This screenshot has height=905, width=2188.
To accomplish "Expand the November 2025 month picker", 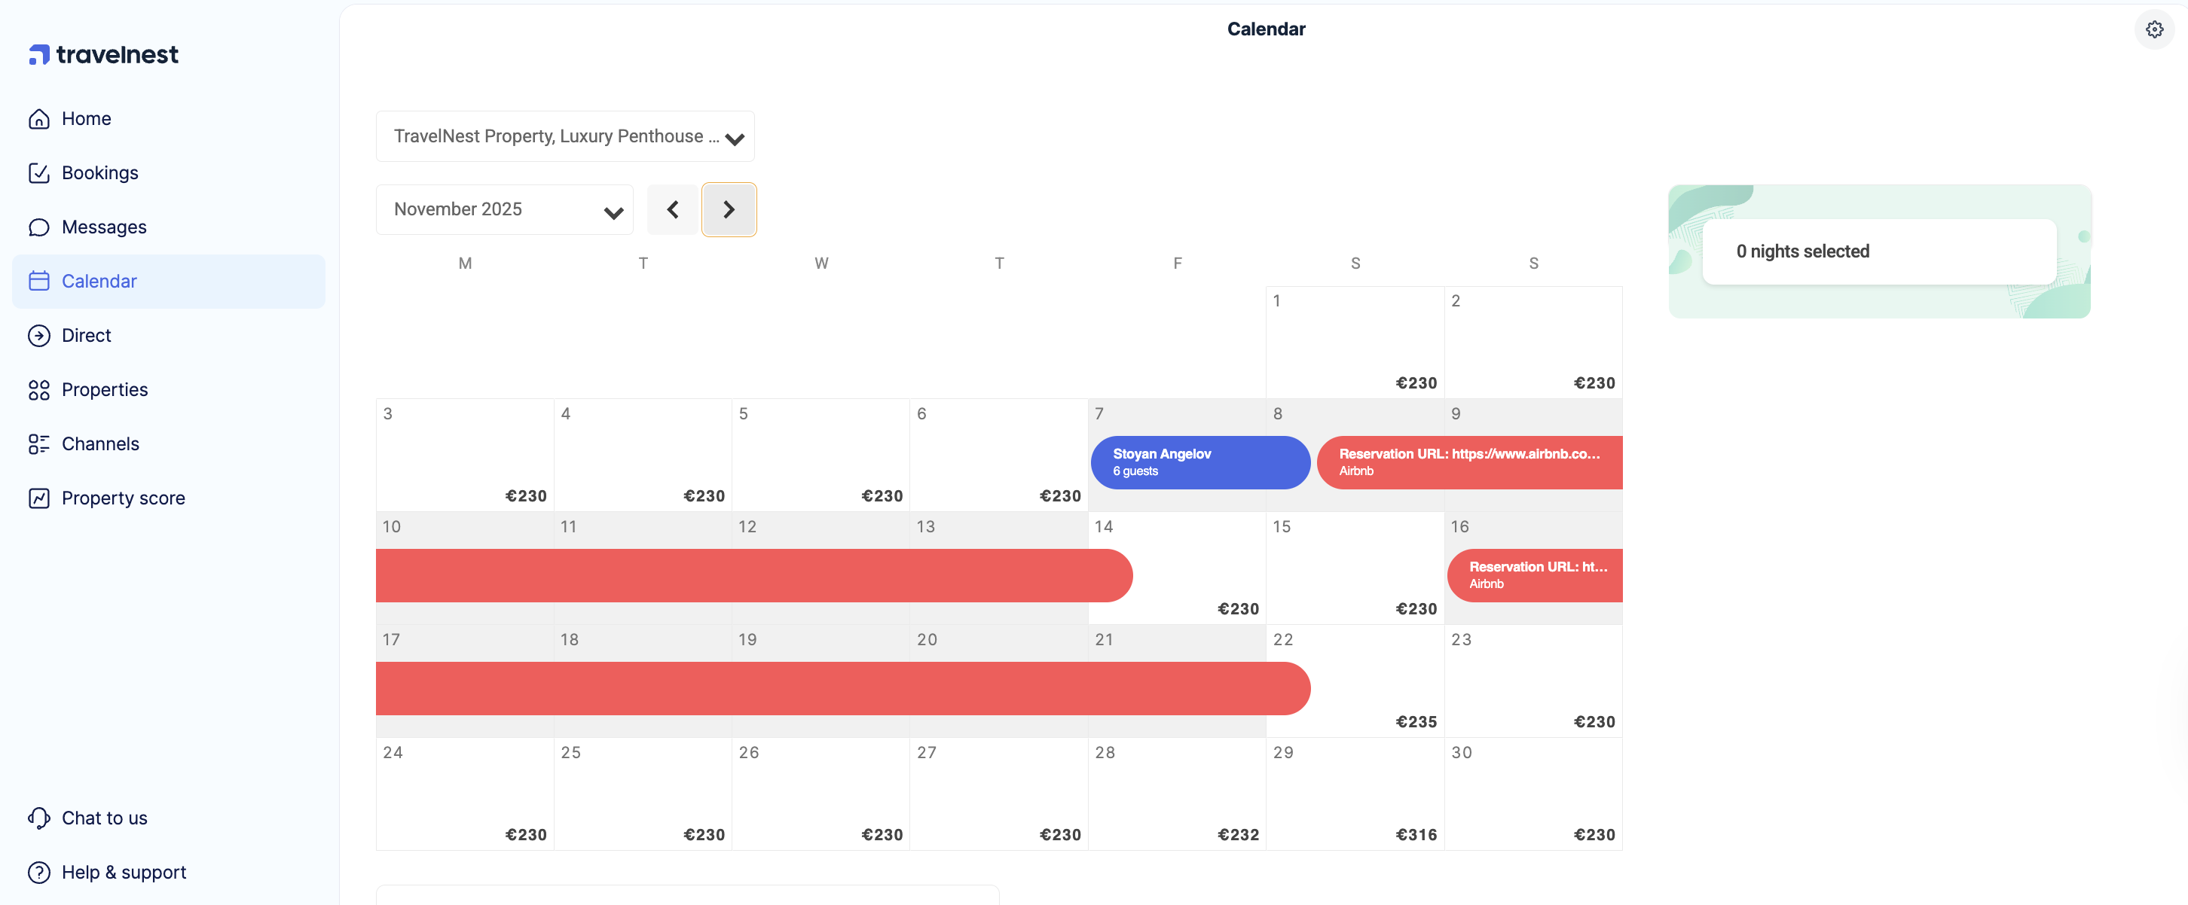I will [504, 209].
